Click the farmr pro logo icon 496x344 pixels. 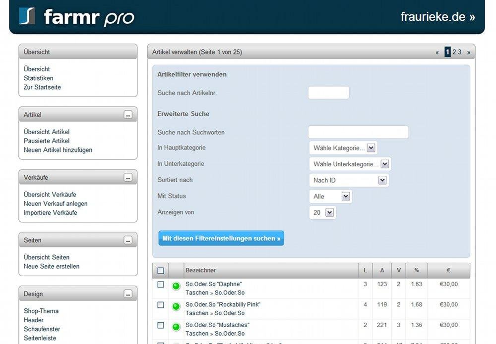[x=27, y=15]
